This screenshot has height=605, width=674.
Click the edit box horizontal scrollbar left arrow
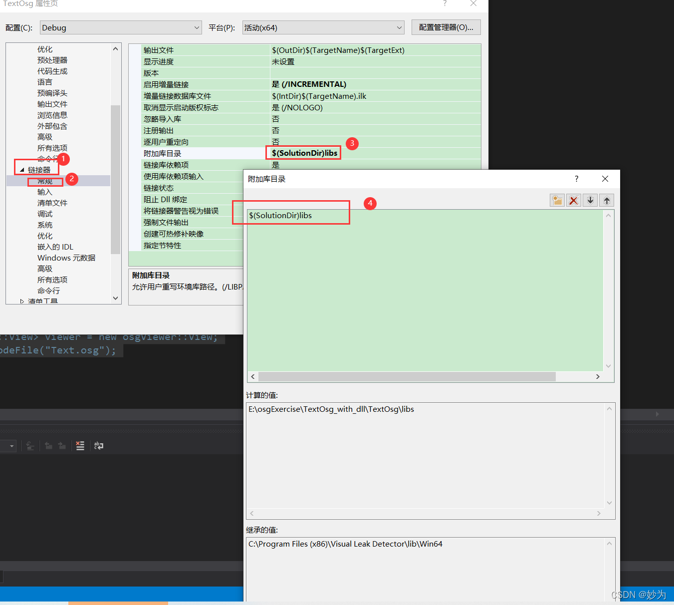click(x=253, y=376)
